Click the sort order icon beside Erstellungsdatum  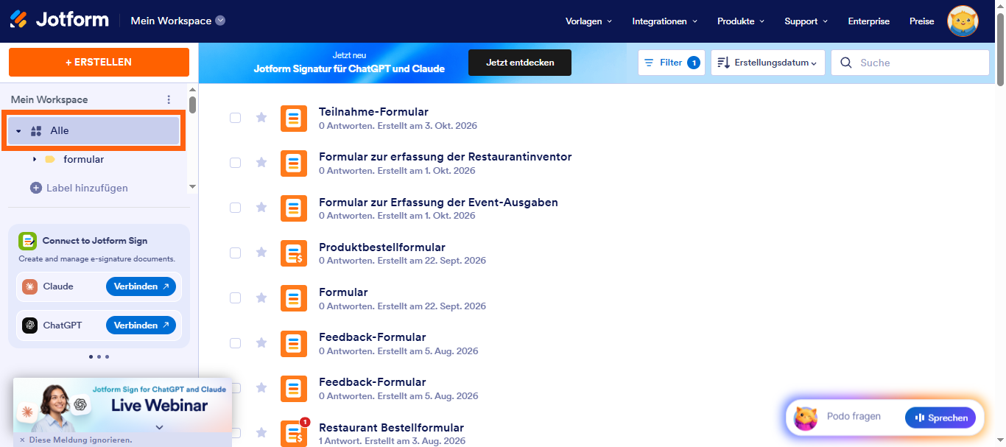click(x=723, y=63)
